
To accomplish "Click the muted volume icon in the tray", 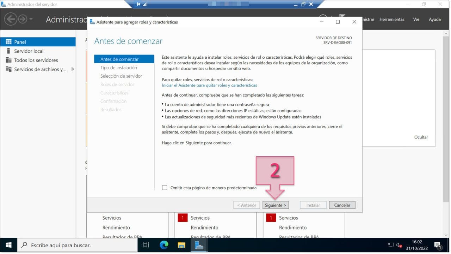I will pos(399,245).
